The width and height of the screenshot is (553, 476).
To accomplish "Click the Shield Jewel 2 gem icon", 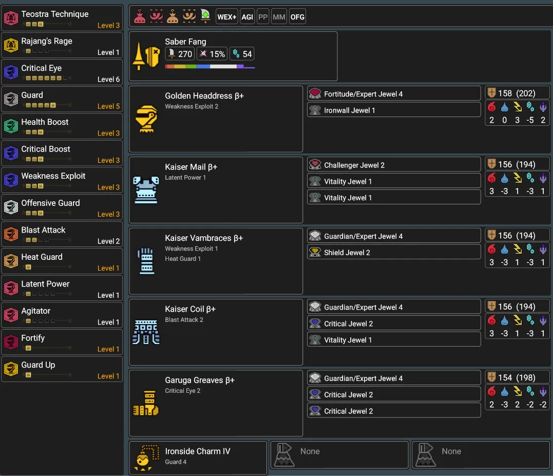I will point(315,252).
